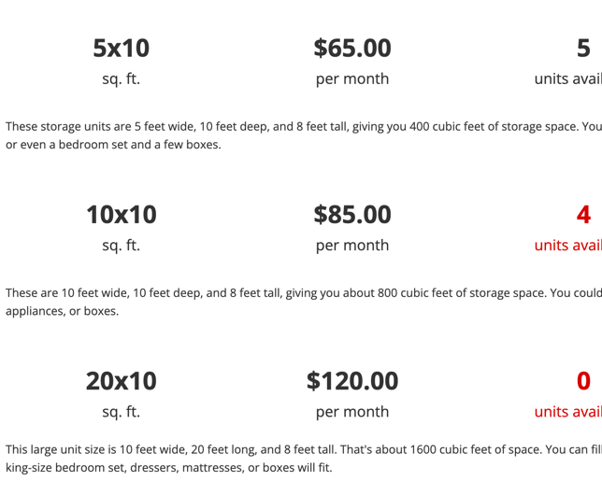Click "per month" under the $85.00 price
This screenshot has width=602, height=481.
(352, 245)
